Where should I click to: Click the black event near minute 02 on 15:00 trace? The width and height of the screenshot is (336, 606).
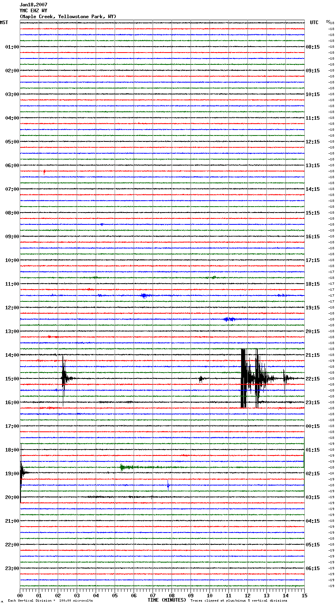[x=64, y=378]
